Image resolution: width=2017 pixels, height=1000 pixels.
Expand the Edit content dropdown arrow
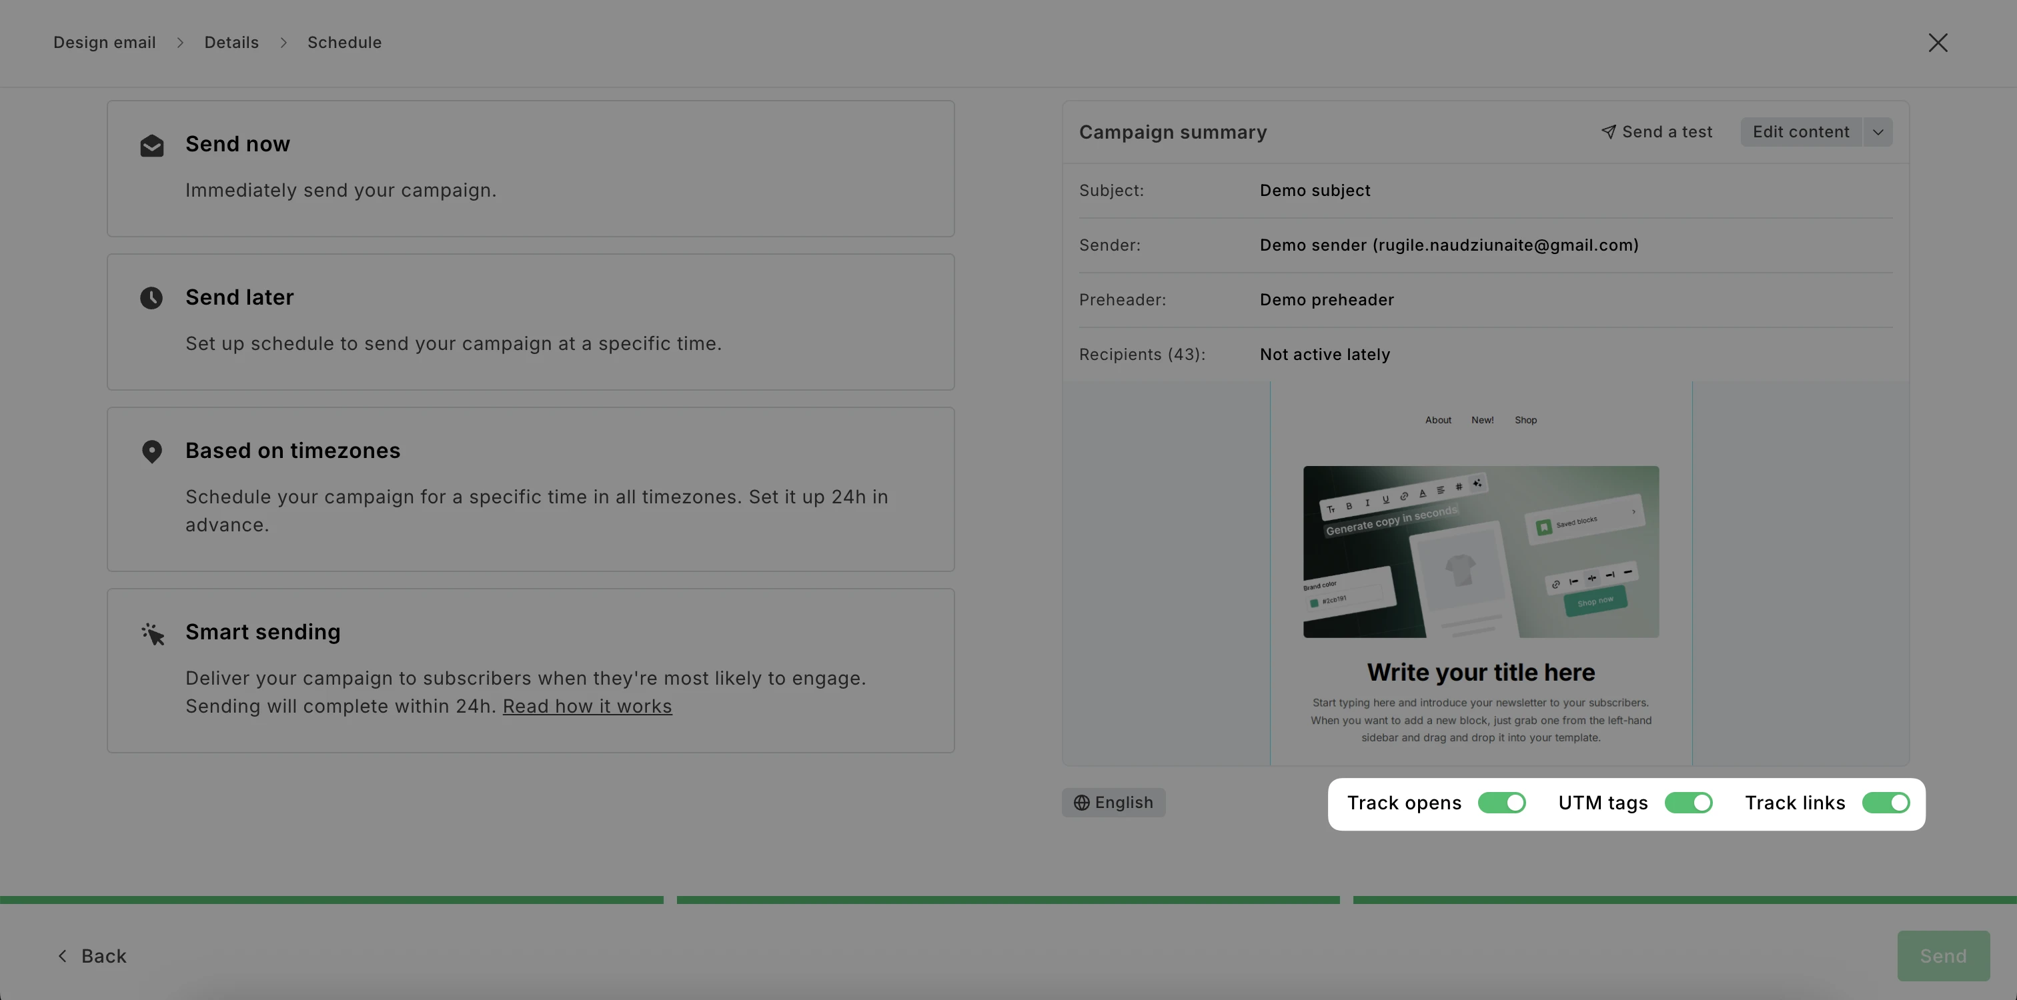tap(1878, 132)
